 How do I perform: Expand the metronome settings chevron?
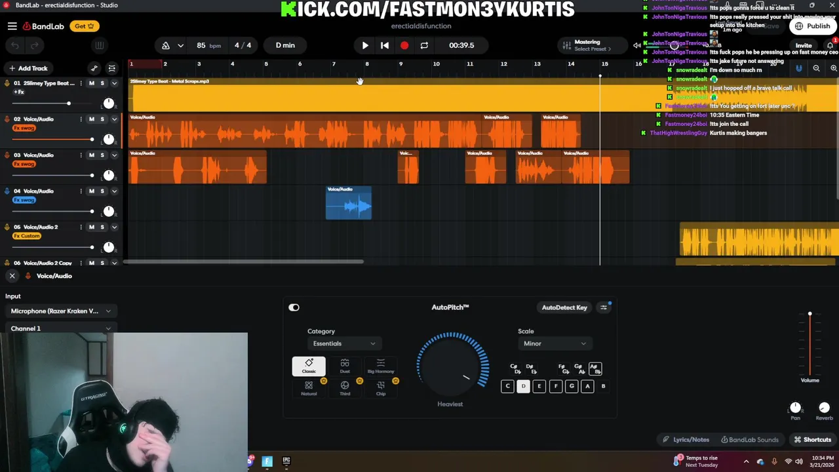tap(180, 45)
